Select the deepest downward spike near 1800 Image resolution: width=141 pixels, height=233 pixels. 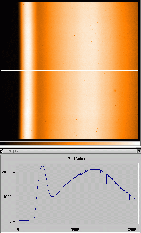coord(122,208)
